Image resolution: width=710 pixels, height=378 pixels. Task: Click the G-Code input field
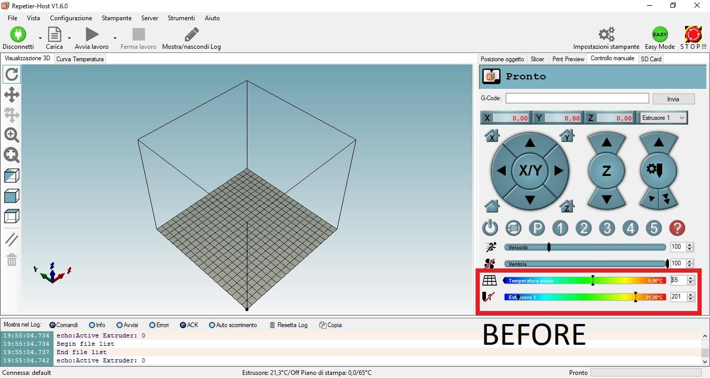[577, 98]
